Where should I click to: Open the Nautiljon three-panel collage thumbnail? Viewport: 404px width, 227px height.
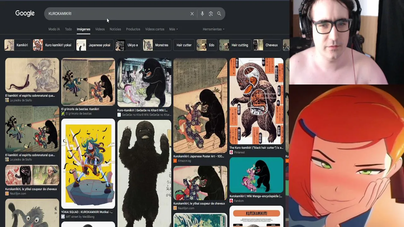click(x=32, y=175)
